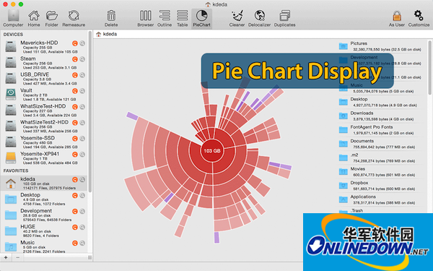Click orange refresh icon for Yosemite-SSD
This screenshot has height=271, width=433.
(x=75, y=139)
